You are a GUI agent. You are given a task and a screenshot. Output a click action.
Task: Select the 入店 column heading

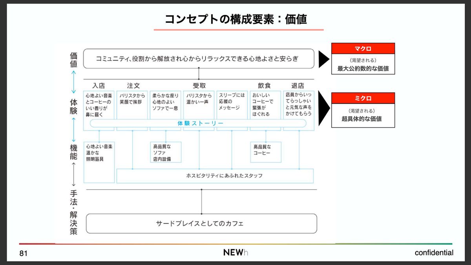coord(99,86)
